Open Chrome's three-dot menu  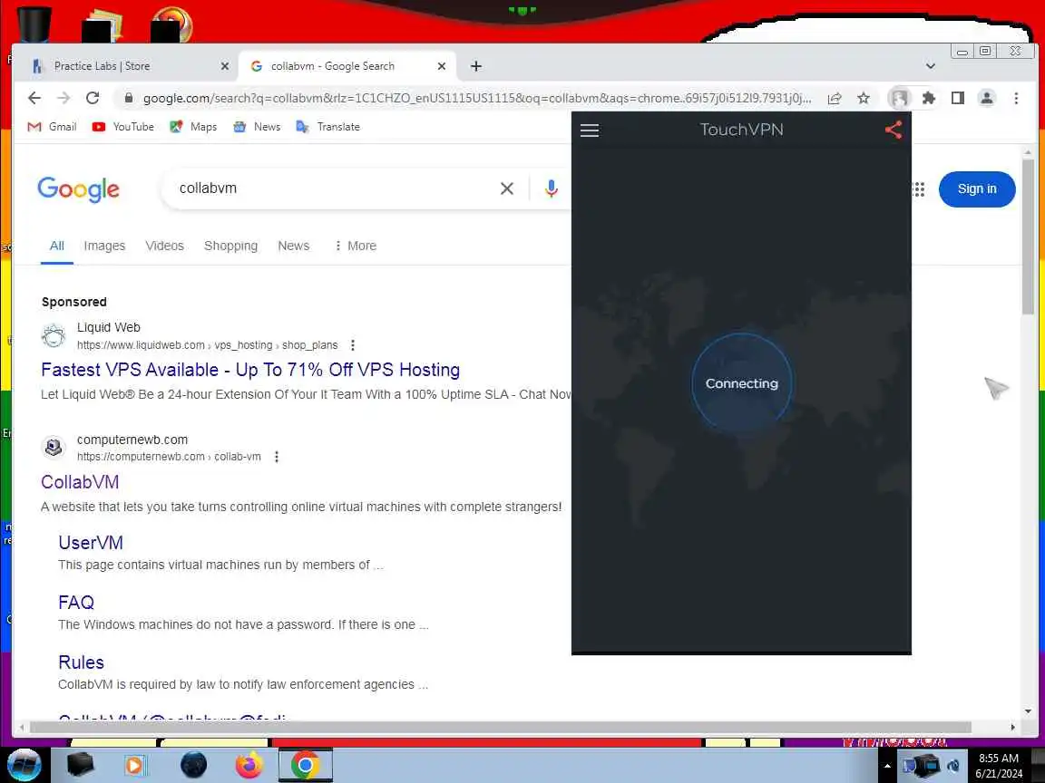pyautogui.click(x=1016, y=99)
